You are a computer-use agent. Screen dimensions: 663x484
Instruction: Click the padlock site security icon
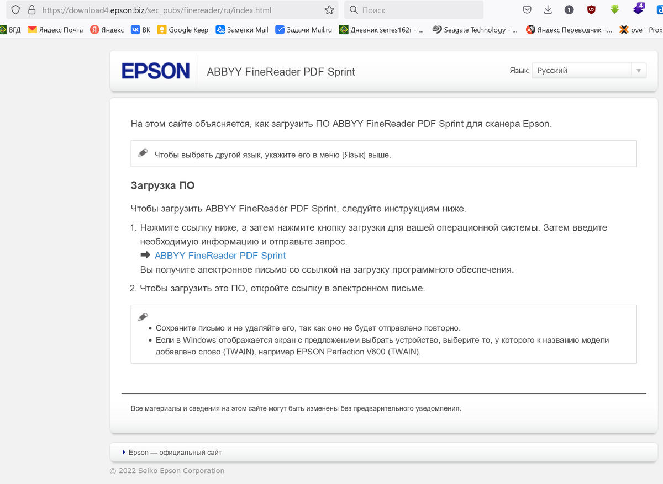pyautogui.click(x=31, y=10)
